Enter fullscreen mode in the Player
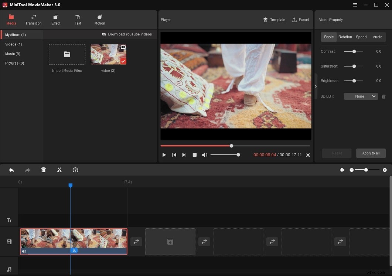392x276 pixels. (308, 155)
